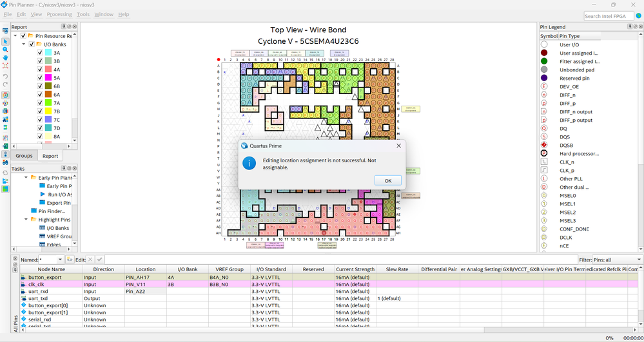Click the magenta 5A color swatch

[x=48, y=77]
